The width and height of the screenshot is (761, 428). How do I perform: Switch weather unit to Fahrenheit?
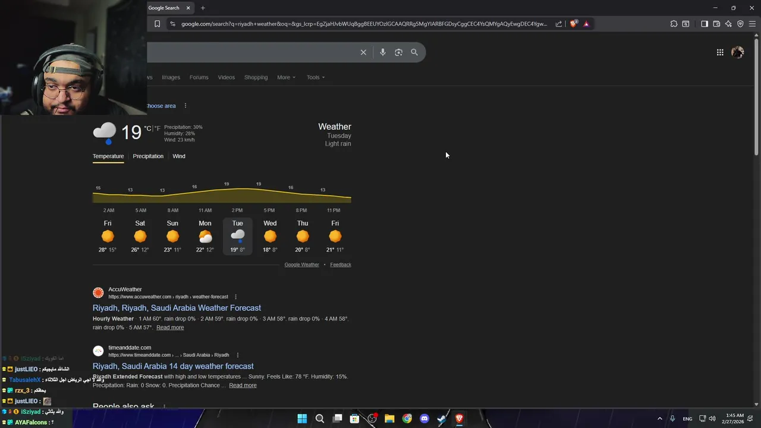click(158, 128)
